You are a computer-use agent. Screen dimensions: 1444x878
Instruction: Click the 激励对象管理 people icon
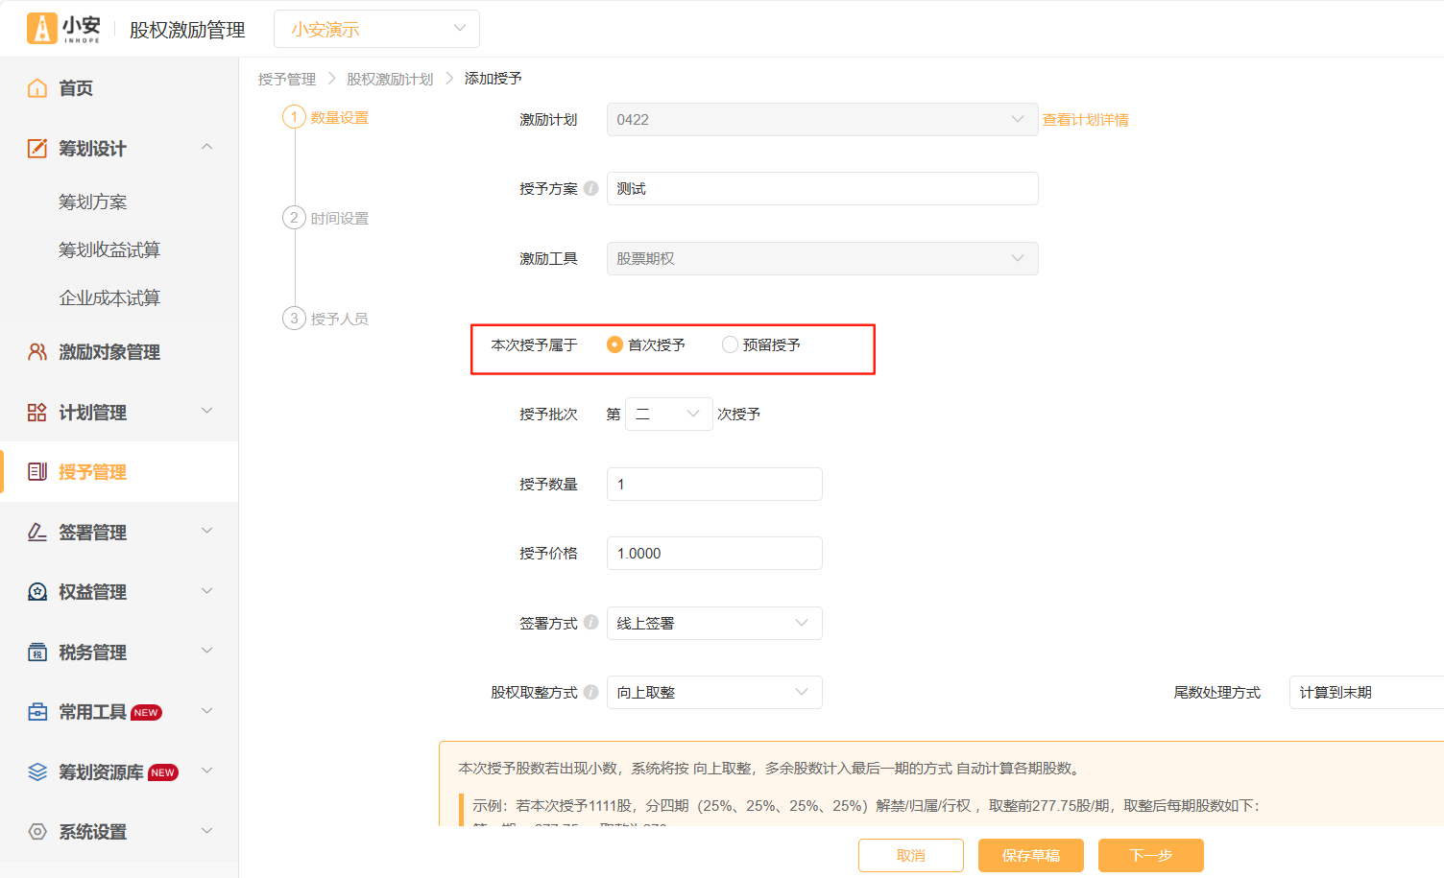(x=37, y=352)
